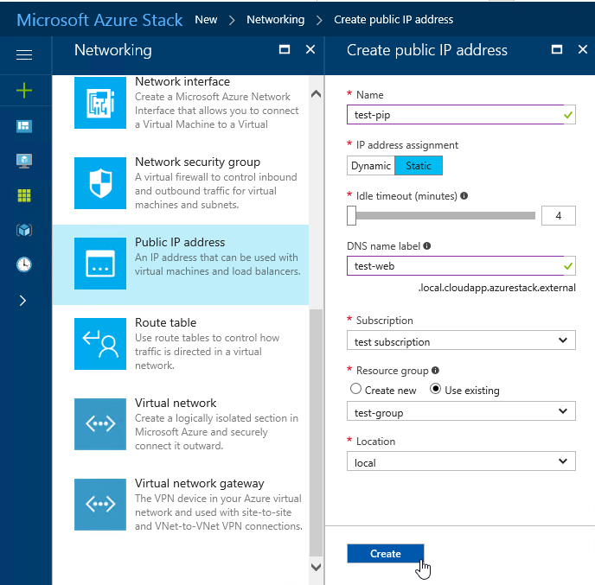595x585 pixels.
Task: Select the Route table tile icon
Action: [x=100, y=344]
